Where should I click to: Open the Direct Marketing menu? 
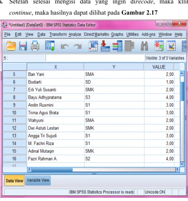(97, 34)
